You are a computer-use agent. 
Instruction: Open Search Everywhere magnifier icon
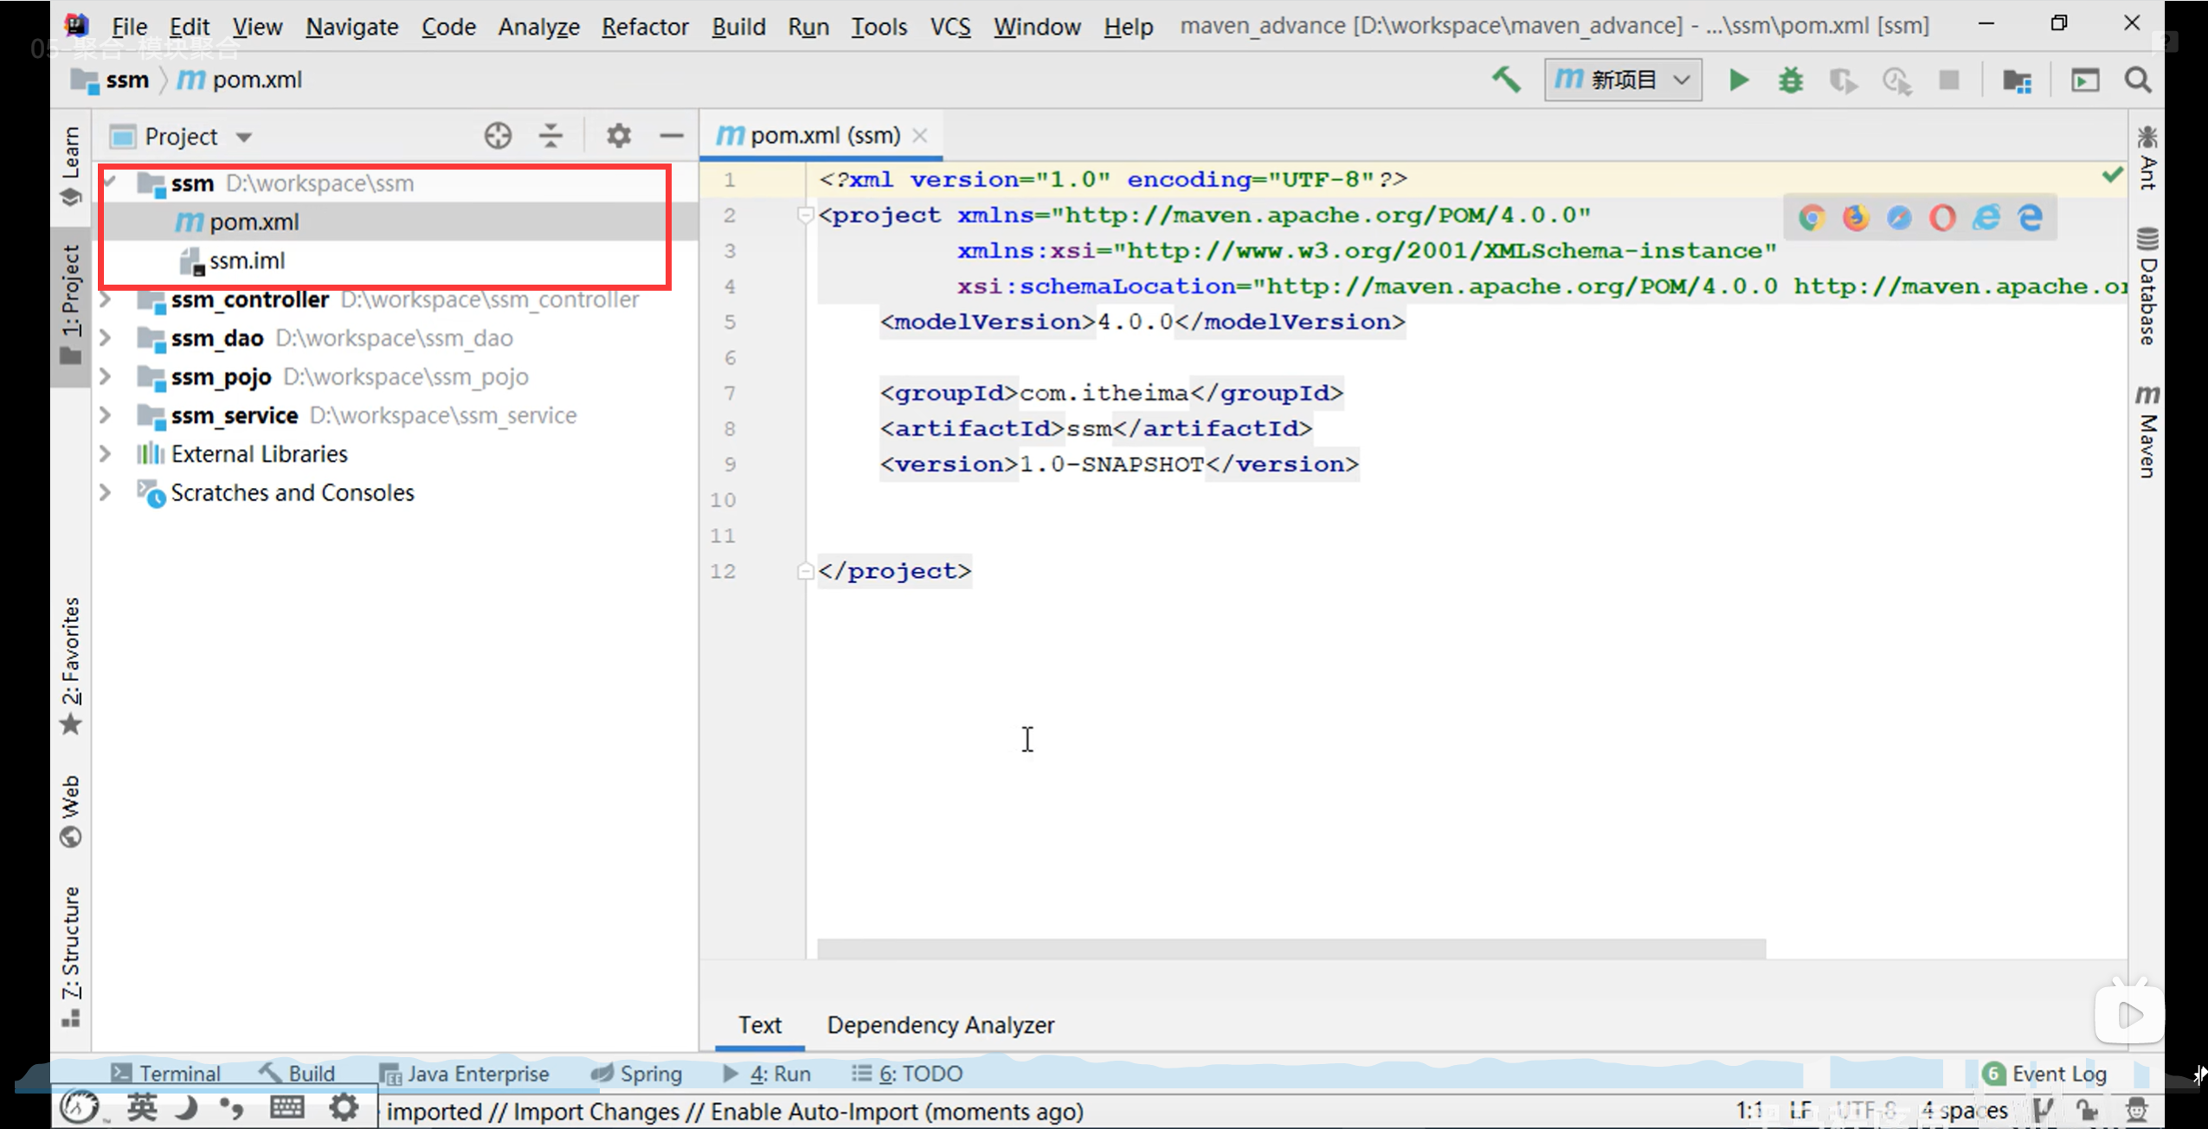(2137, 80)
